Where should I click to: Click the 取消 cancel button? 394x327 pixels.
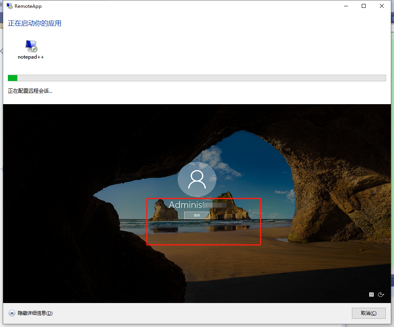(368, 313)
